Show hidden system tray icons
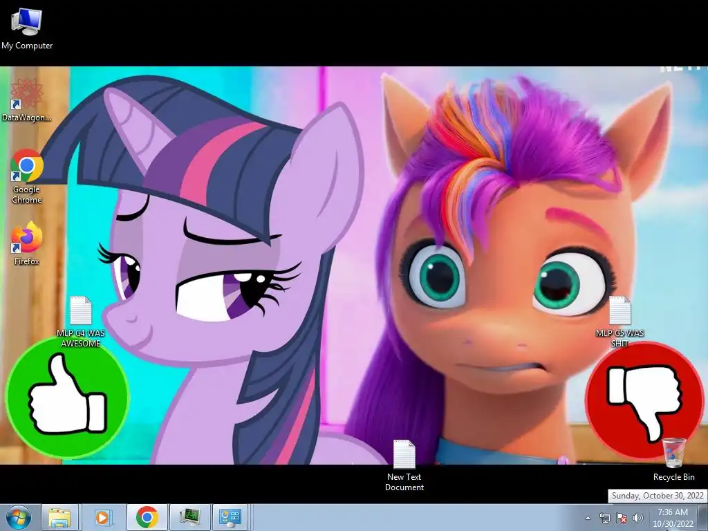The image size is (708, 531). [x=588, y=518]
